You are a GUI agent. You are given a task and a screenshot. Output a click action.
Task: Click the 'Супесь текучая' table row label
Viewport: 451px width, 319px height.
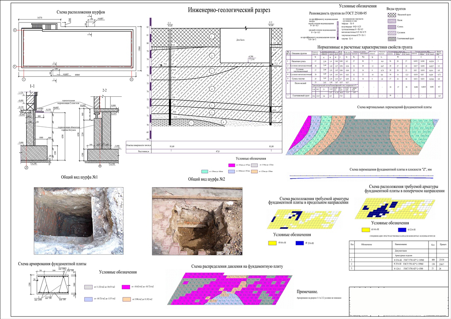click(299, 79)
